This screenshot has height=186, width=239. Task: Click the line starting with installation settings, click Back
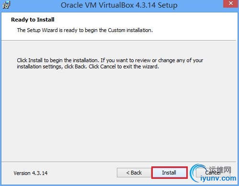88,66
